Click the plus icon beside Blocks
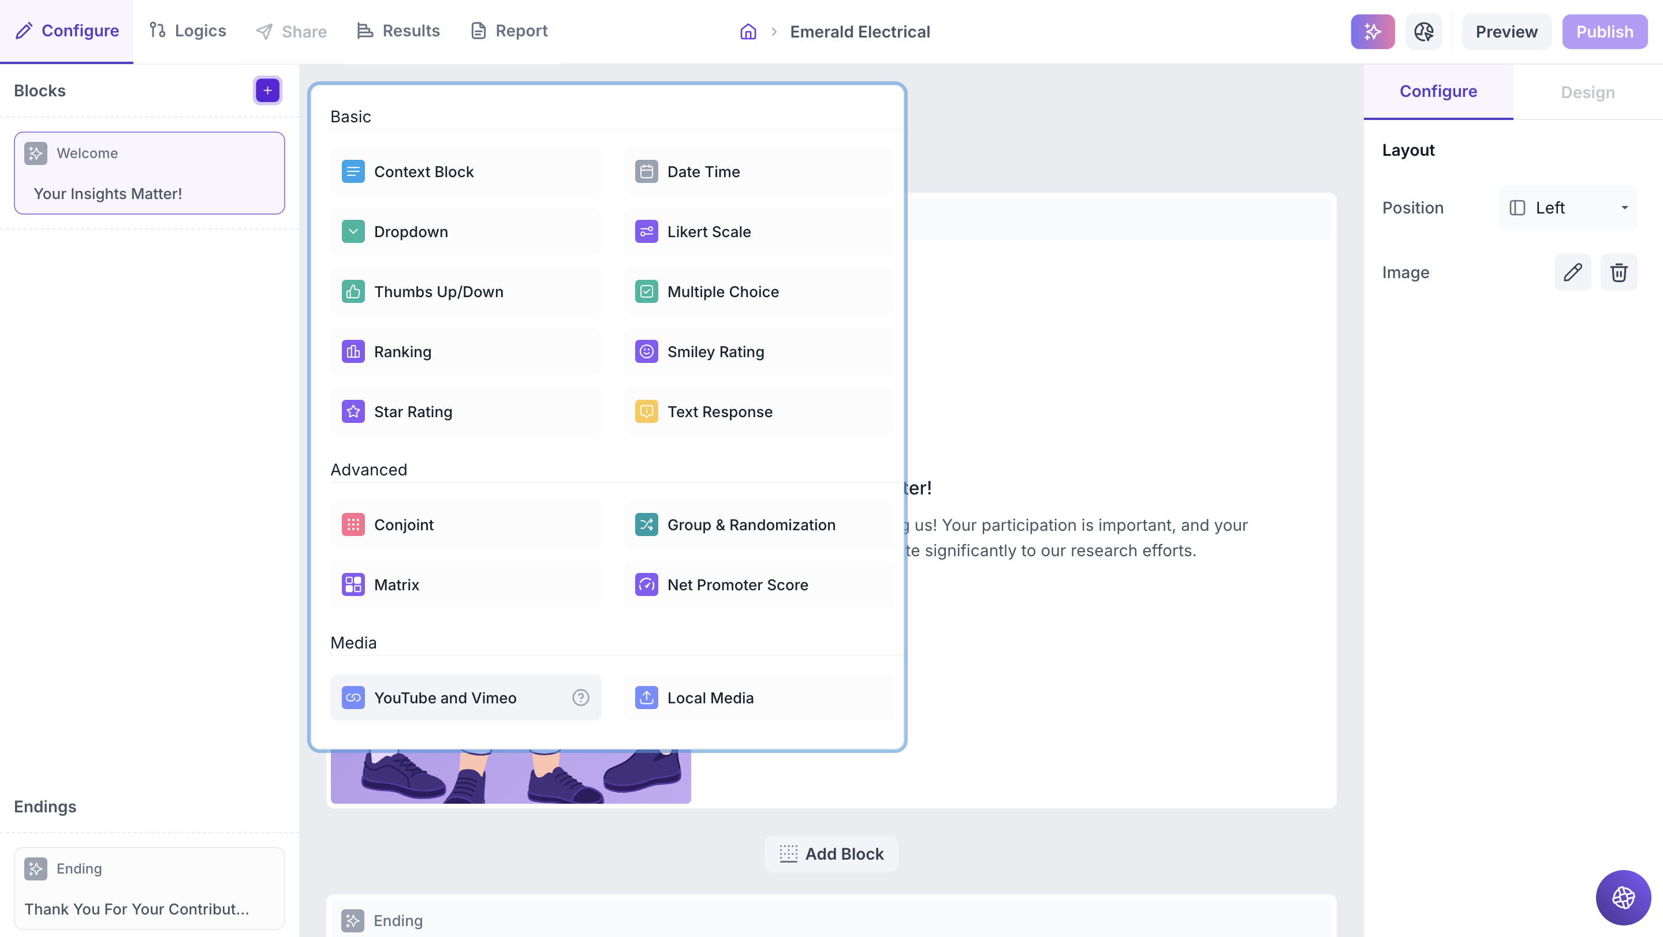The height and width of the screenshot is (937, 1663). click(267, 90)
